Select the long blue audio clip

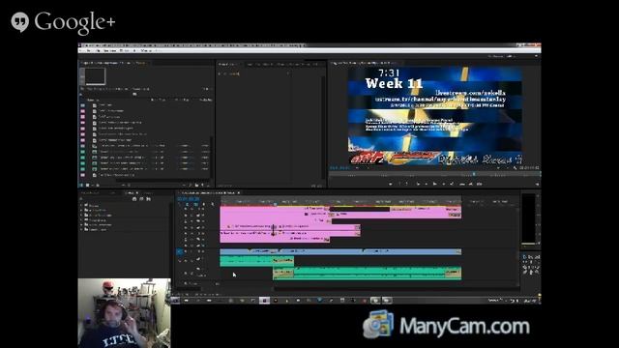pos(340,251)
